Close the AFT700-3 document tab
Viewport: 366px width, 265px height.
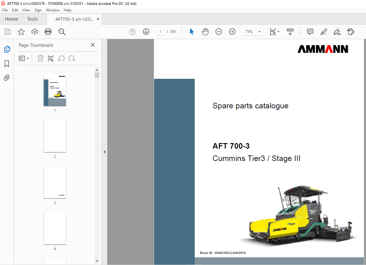pyautogui.click(x=98, y=19)
